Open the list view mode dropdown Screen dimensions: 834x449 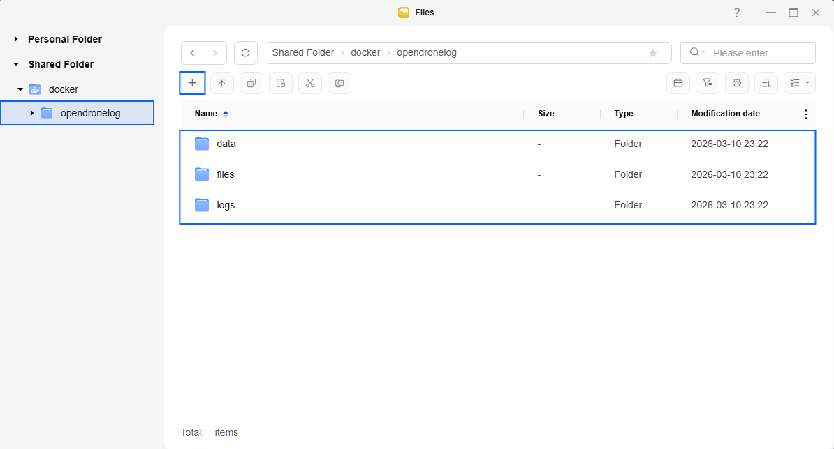[799, 83]
